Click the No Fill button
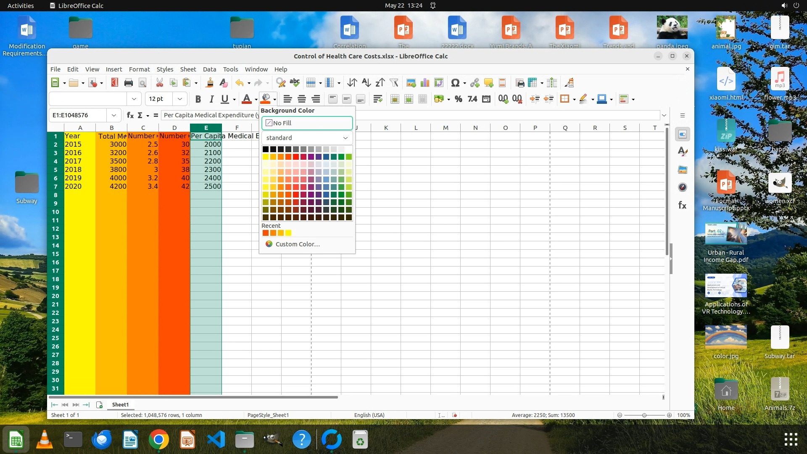 (307, 123)
